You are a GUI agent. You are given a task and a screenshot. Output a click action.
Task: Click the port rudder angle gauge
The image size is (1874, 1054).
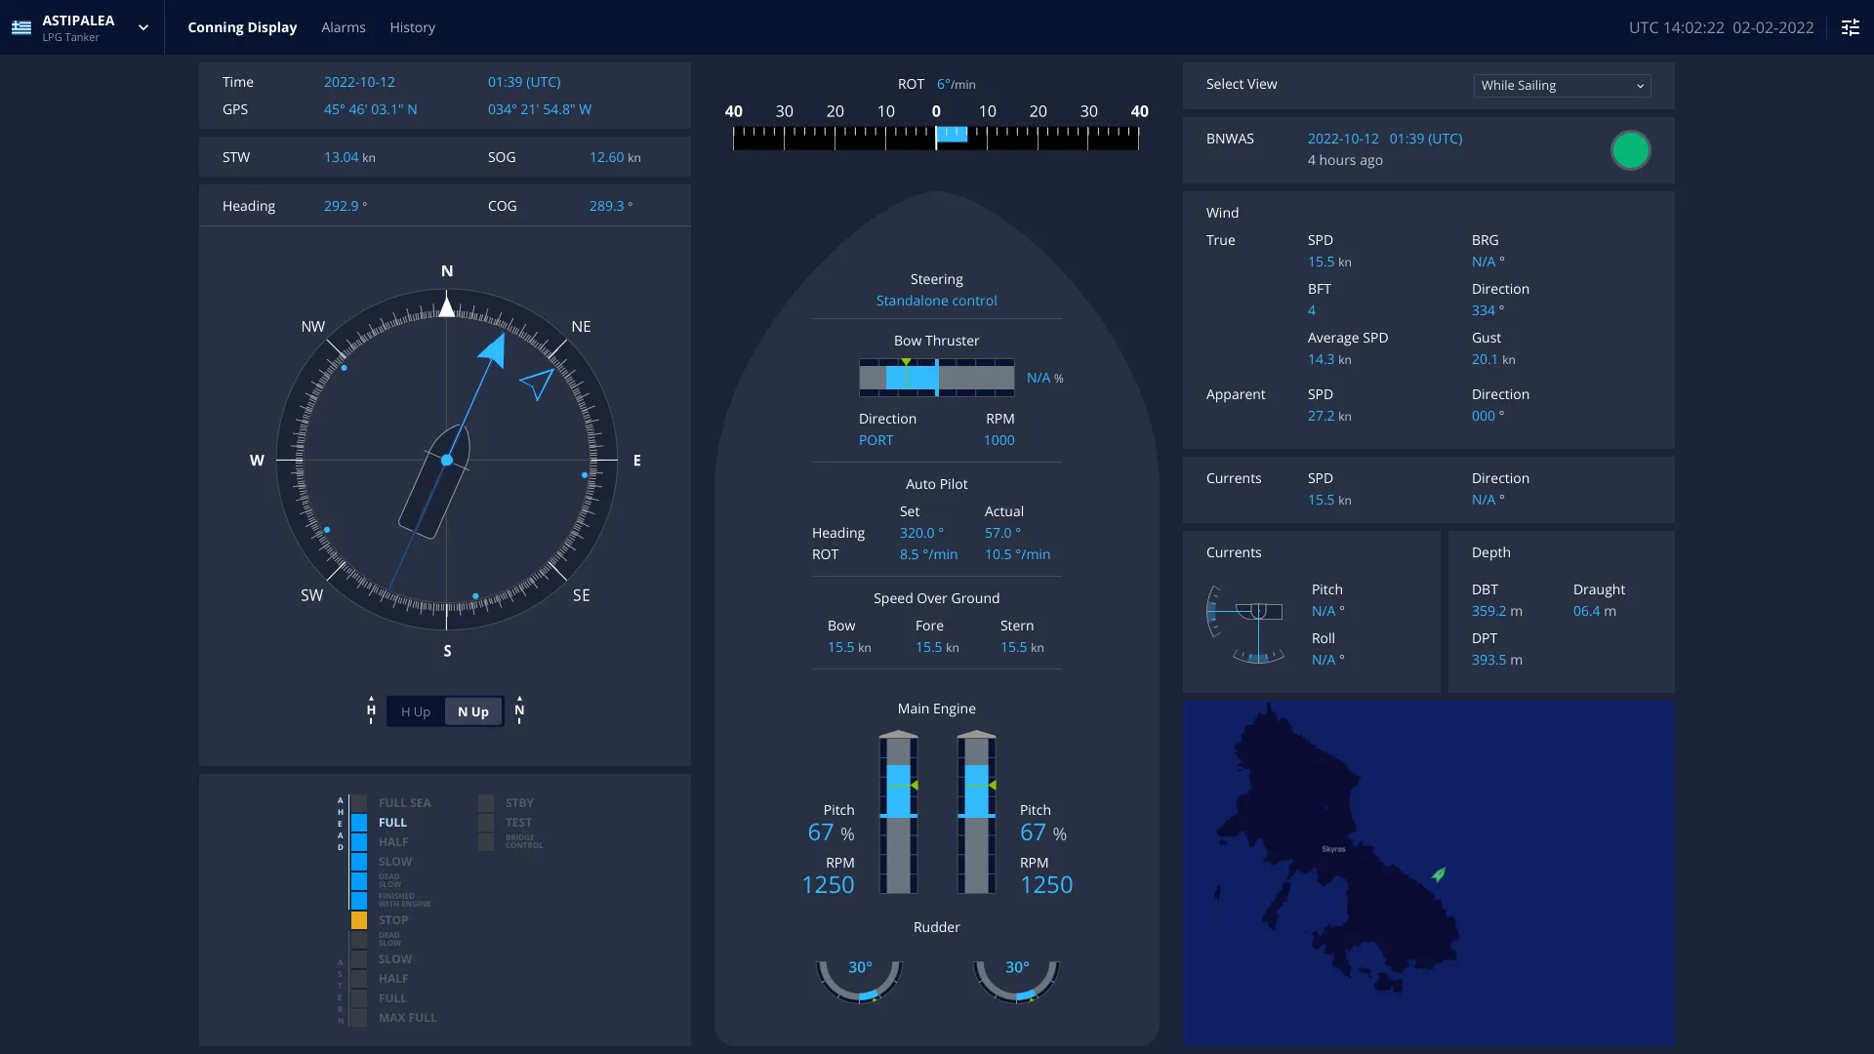tap(859, 981)
